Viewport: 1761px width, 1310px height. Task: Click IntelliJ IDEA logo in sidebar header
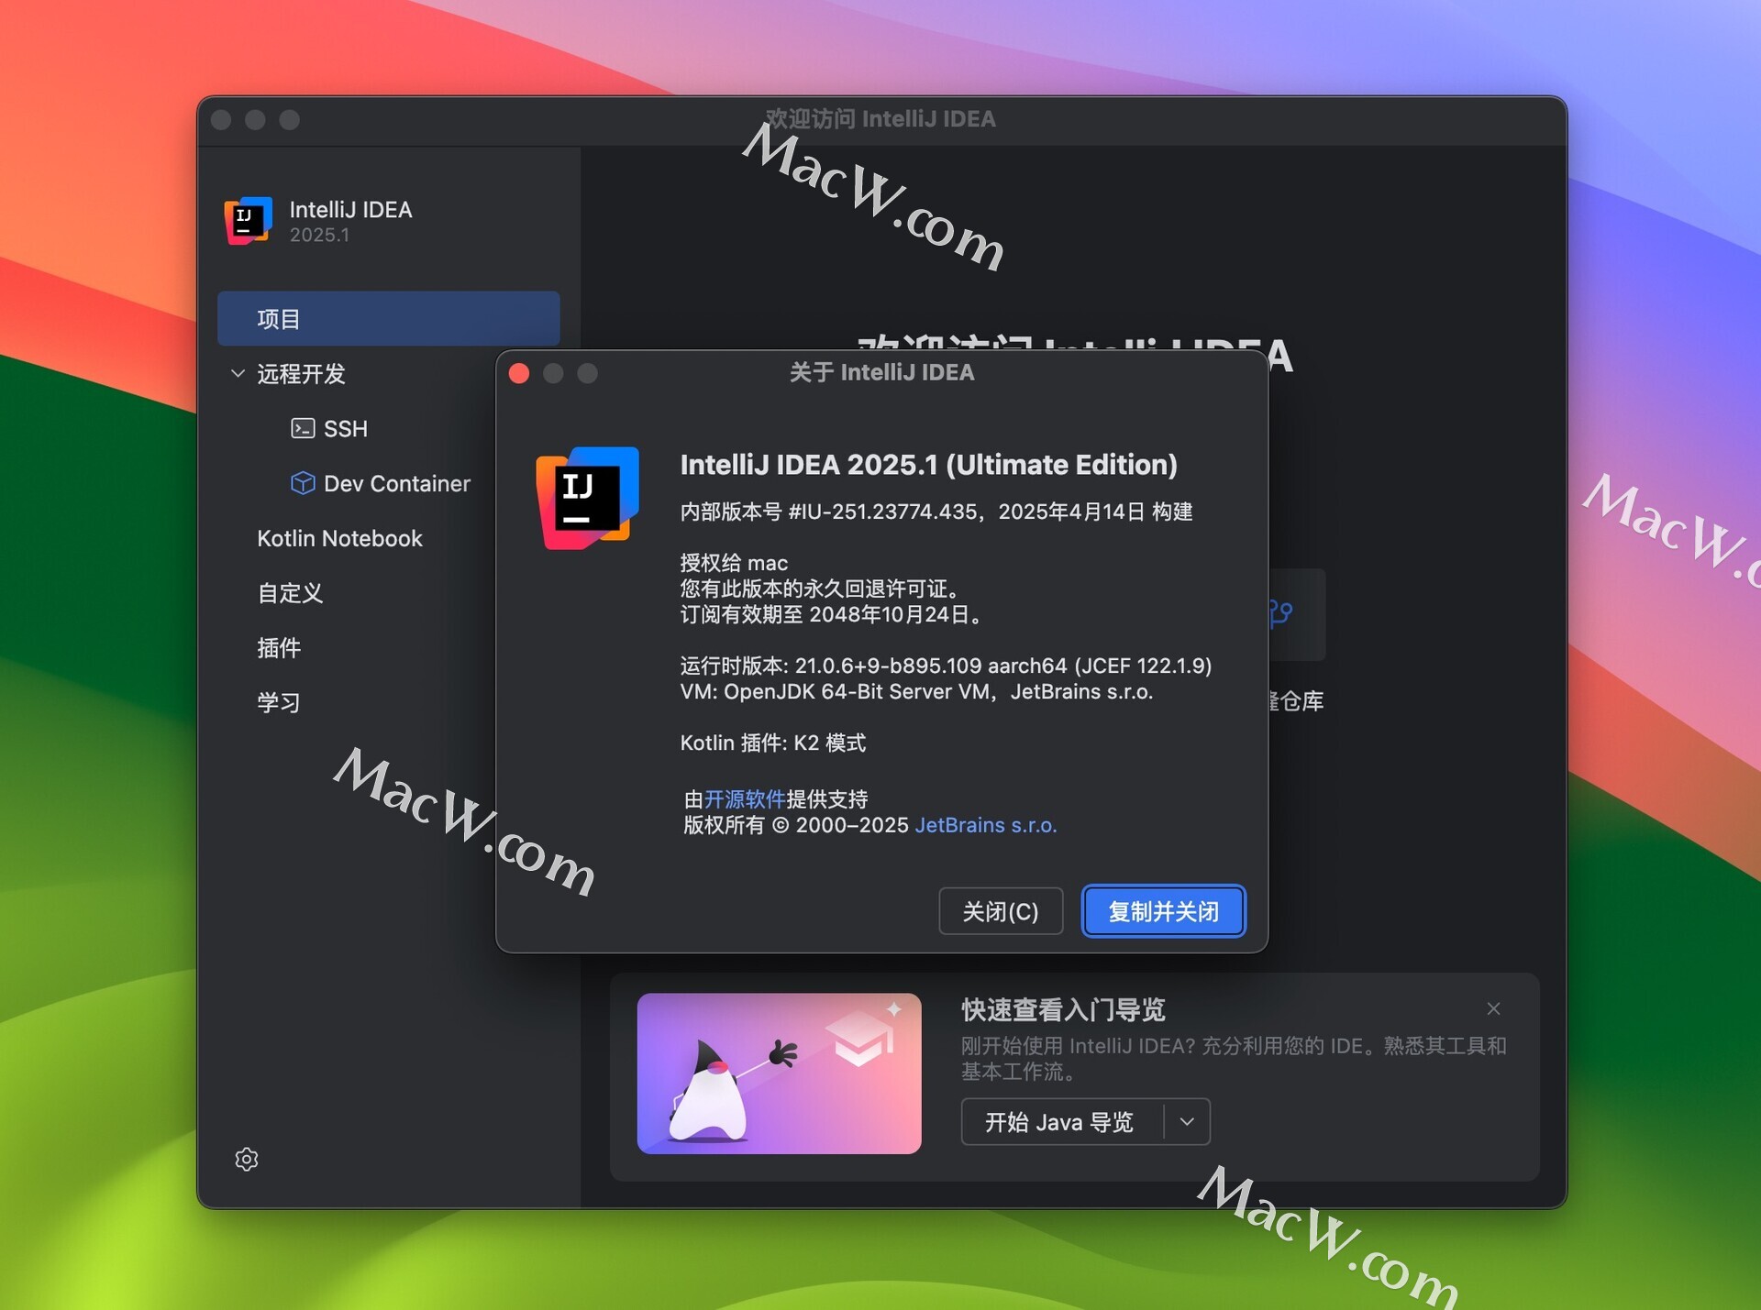click(248, 221)
